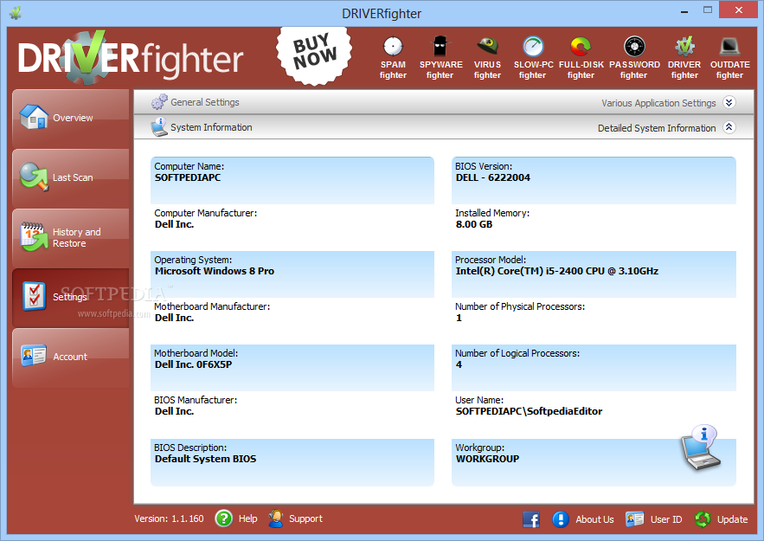Viewport: 764px width, 541px height.
Task: Collapse Detailed System Information chevron
Action: coord(729,127)
